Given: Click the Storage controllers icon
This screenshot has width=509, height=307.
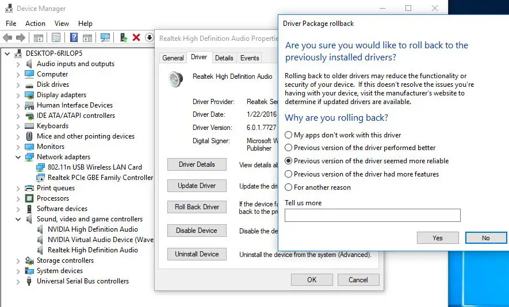Looking at the screenshot, I should [29, 260].
